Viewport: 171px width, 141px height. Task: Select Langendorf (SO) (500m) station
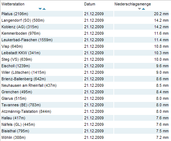point(23,20)
